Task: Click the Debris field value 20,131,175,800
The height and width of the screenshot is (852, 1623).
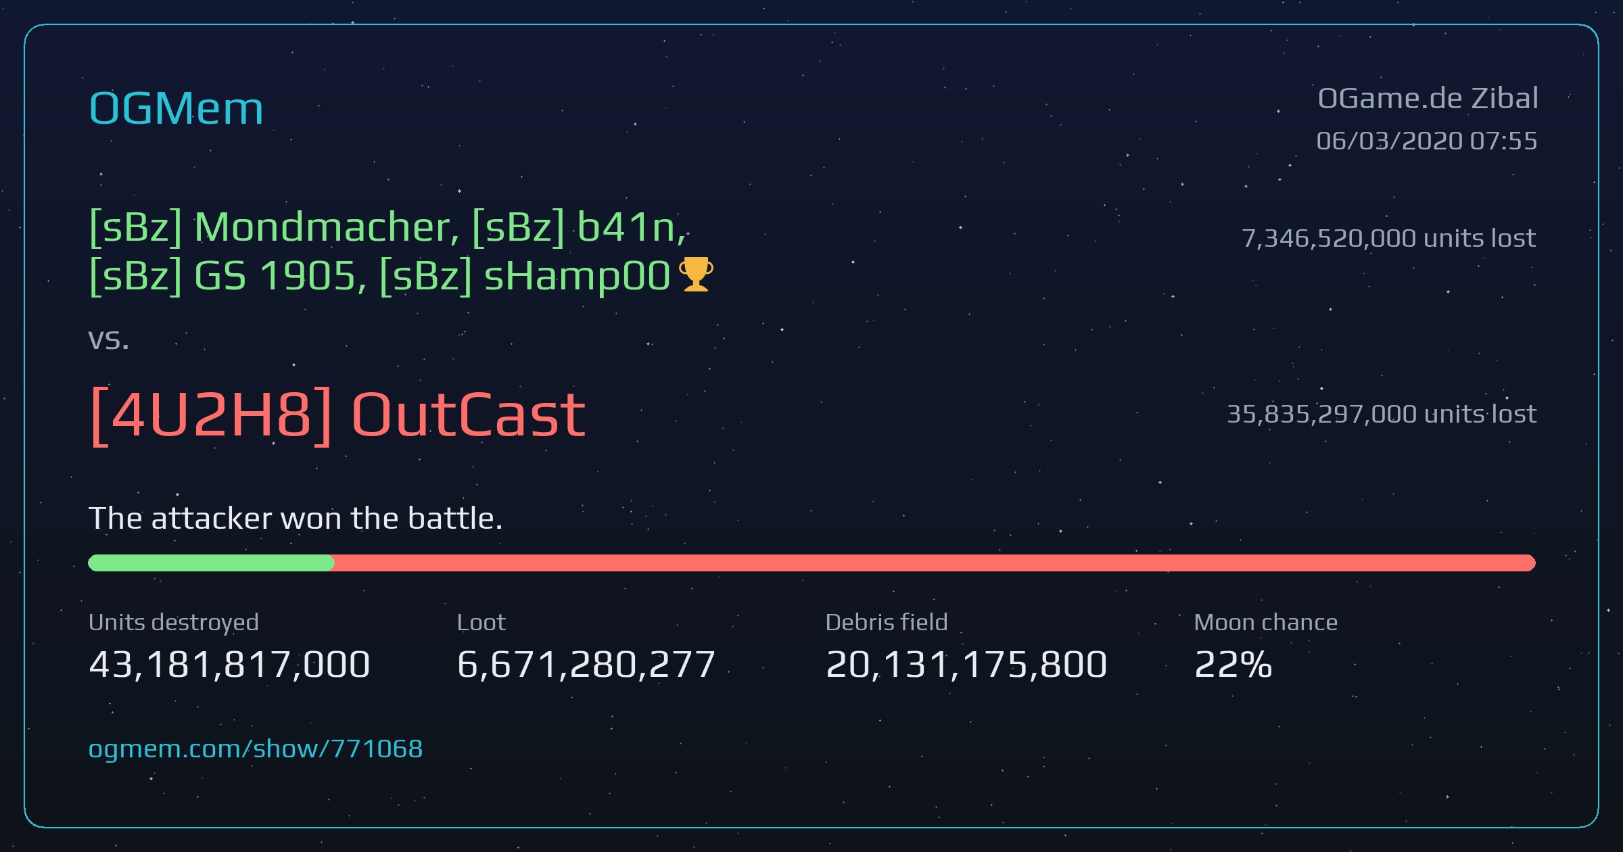Action: click(x=966, y=664)
